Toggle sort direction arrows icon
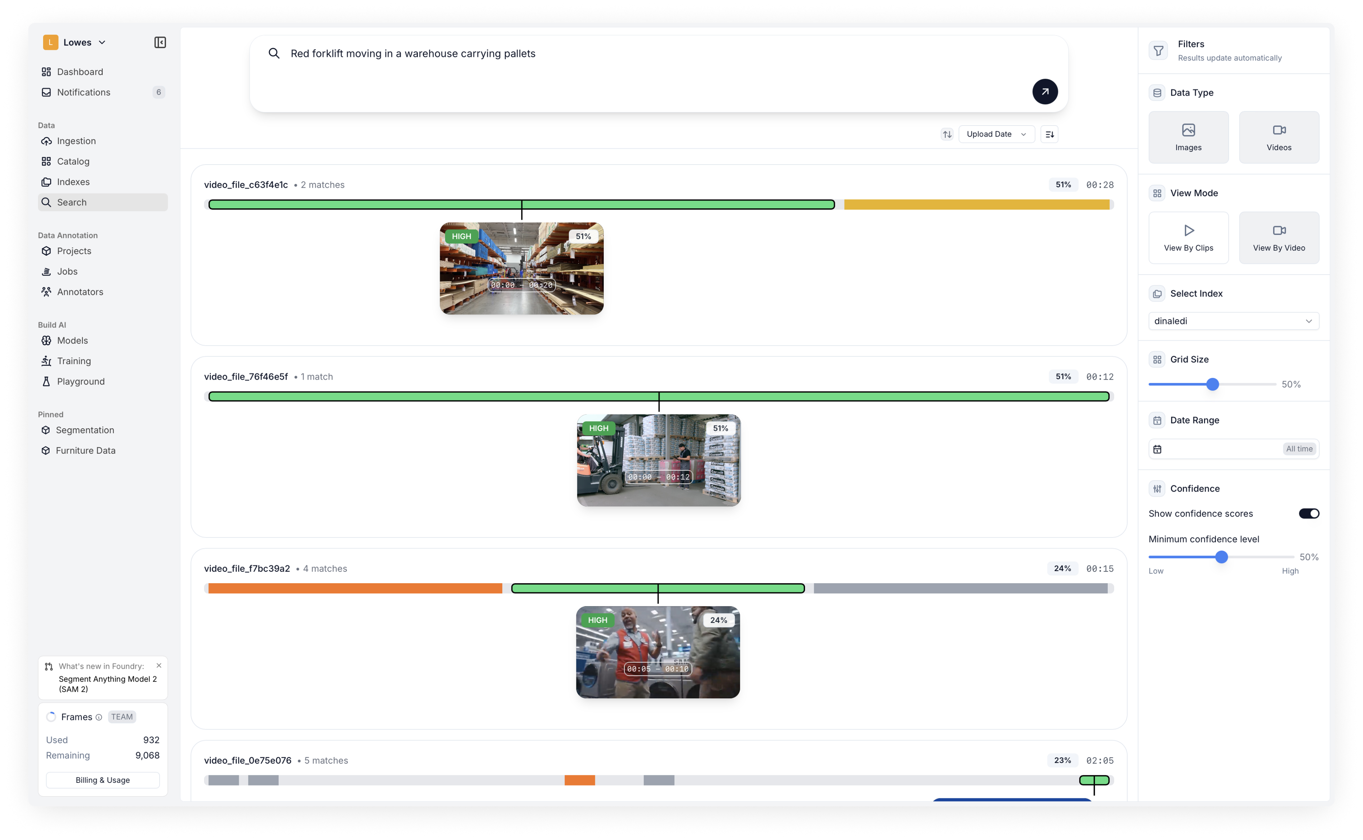This screenshot has height=840, width=1363. click(x=947, y=134)
